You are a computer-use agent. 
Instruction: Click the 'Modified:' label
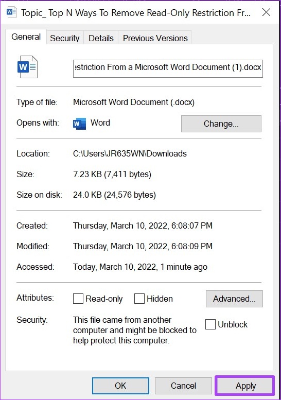click(33, 247)
